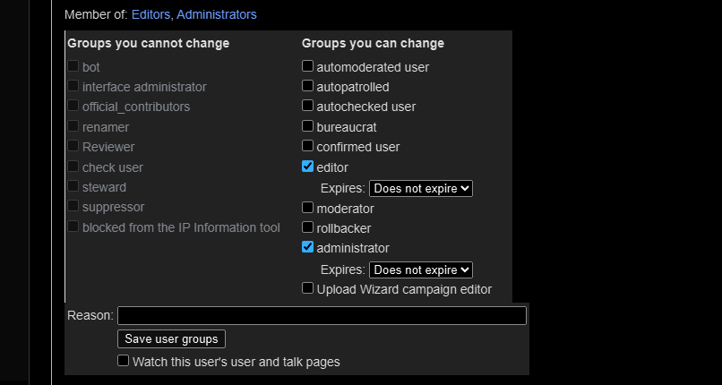This screenshot has width=722, height=385.
Task: Uncheck the editor group checkbox
Action: [x=308, y=167]
